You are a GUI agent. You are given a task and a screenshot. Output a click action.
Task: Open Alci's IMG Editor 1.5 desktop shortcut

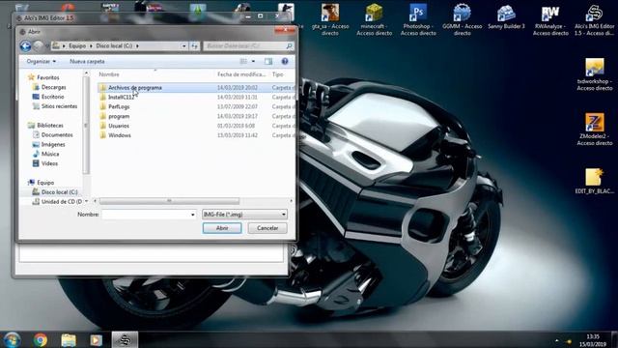(x=595, y=19)
